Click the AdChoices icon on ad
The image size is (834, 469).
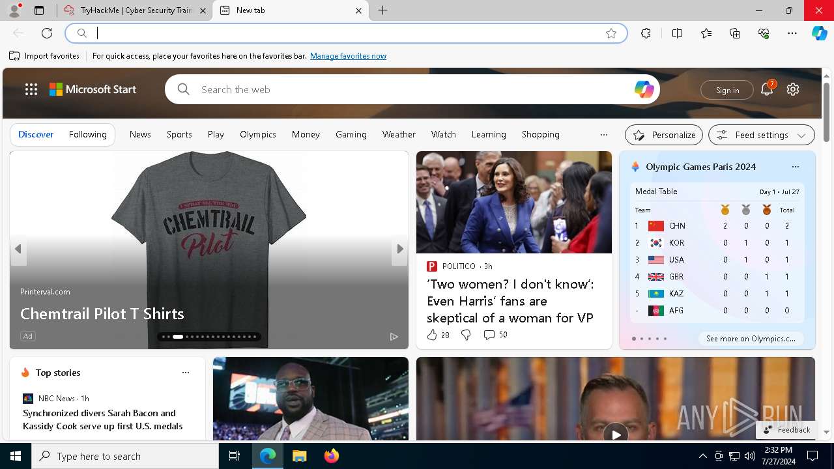coord(394,336)
